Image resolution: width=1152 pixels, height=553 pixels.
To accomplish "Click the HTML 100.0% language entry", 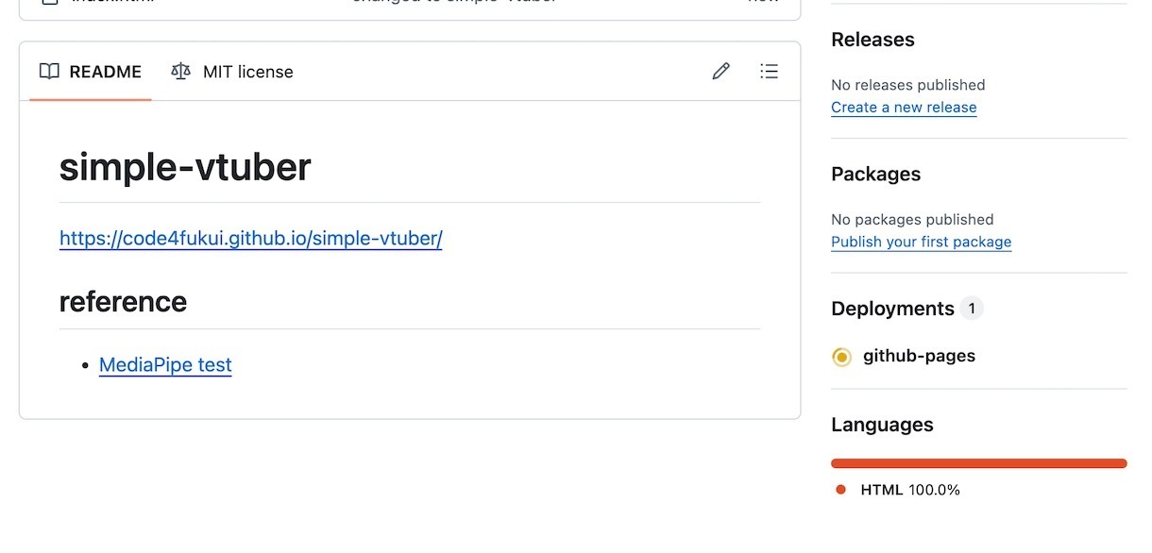I will [910, 490].
